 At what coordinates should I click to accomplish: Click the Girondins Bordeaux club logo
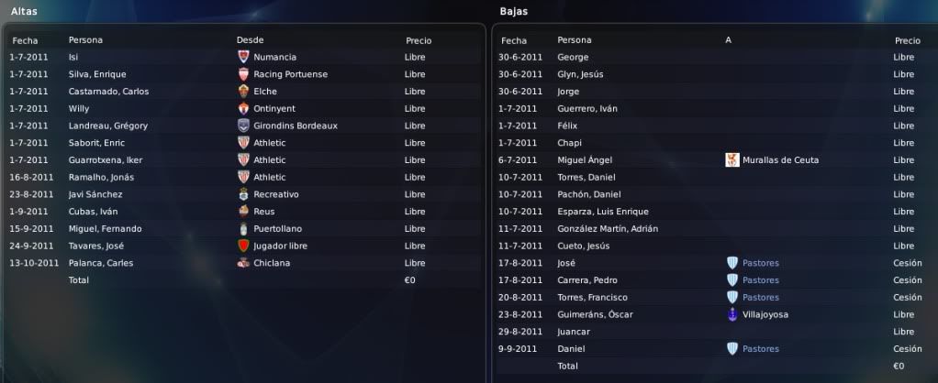tap(243, 126)
